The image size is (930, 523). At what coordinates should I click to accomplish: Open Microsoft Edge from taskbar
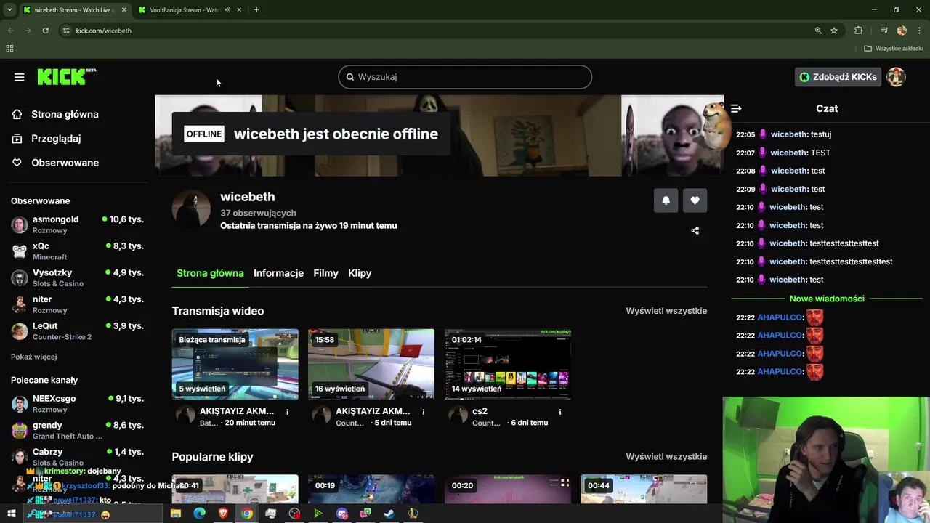pos(199,514)
